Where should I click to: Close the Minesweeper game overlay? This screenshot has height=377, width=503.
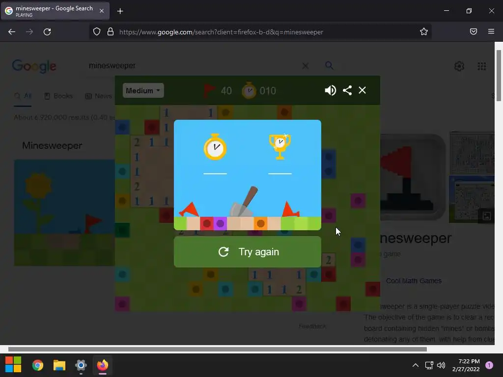point(362,90)
